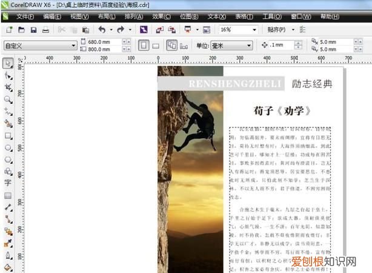Expand the undo history dropdown arrow
Image resolution: width=372 pixels, height=273 pixels.
point(111,30)
